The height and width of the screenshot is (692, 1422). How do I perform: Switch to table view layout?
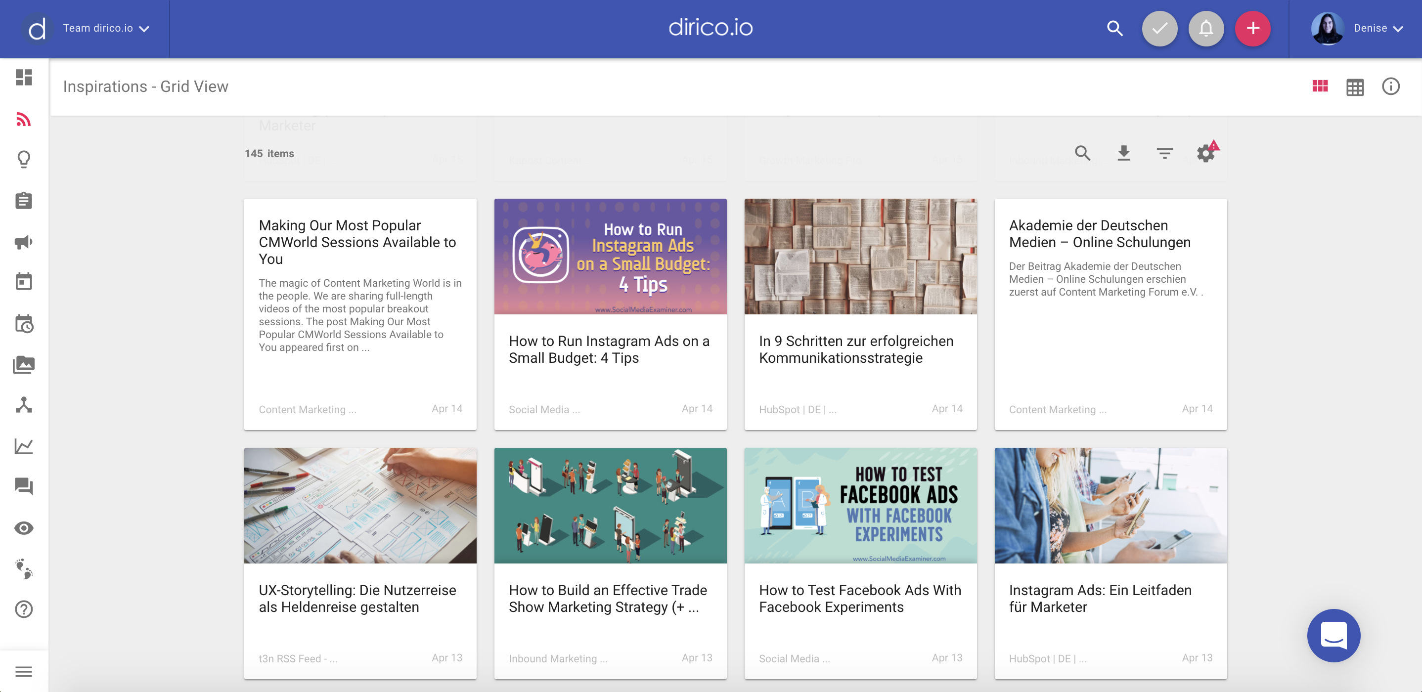point(1355,86)
